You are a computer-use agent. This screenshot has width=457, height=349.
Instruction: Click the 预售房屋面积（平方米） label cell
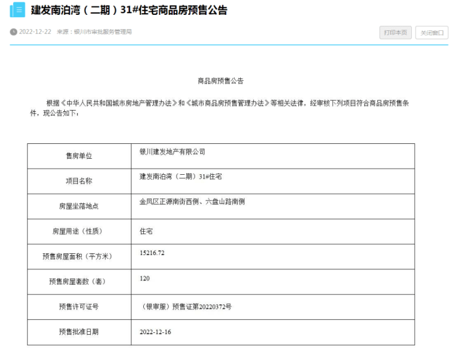(79, 256)
